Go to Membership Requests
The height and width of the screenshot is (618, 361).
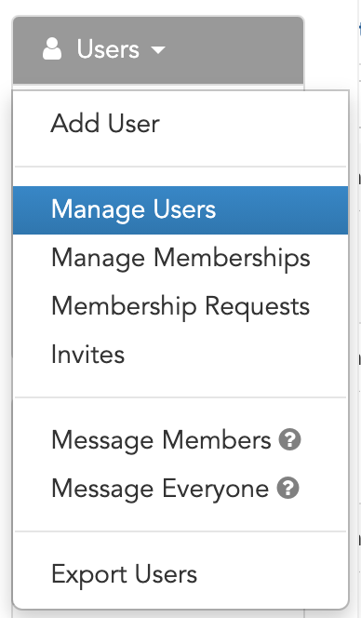pos(180,306)
